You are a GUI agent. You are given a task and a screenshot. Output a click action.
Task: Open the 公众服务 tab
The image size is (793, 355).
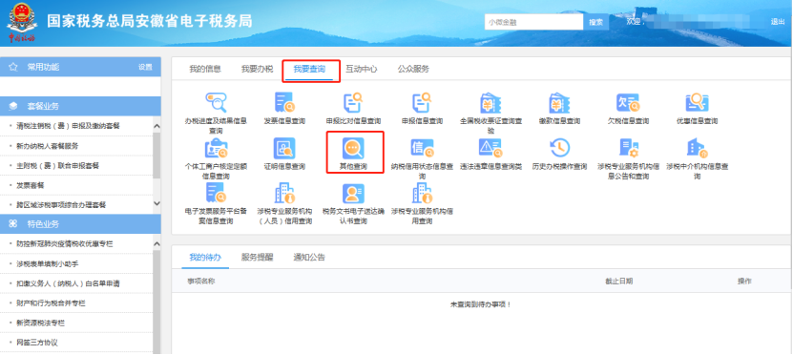(x=413, y=70)
